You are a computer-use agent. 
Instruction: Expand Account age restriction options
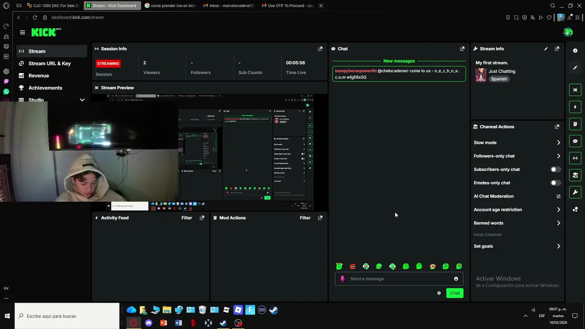[x=558, y=210]
